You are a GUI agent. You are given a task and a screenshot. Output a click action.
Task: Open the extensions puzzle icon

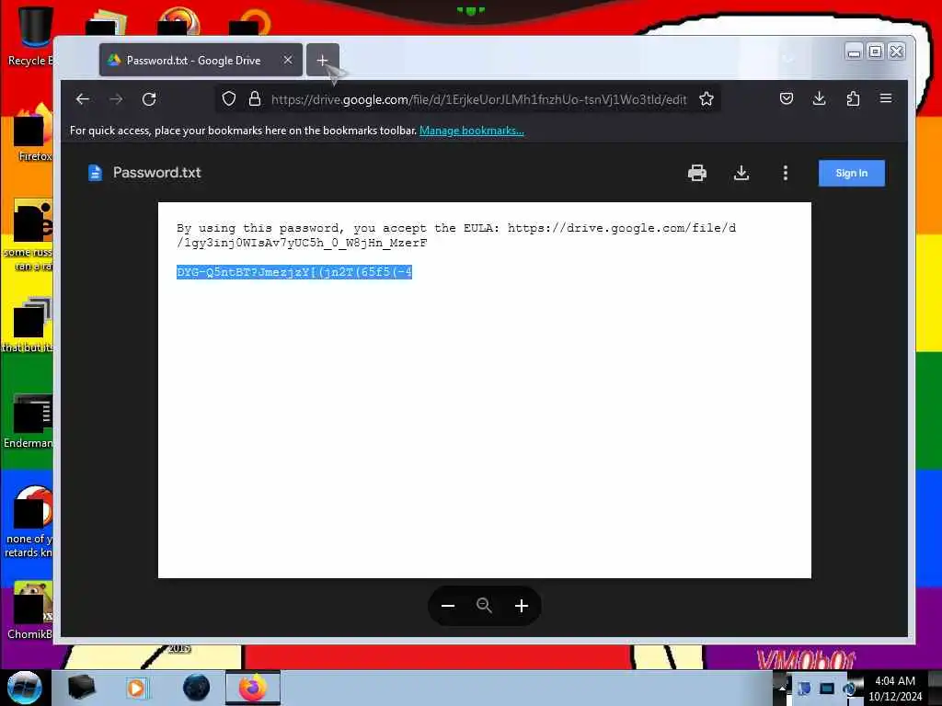(853, 98)
